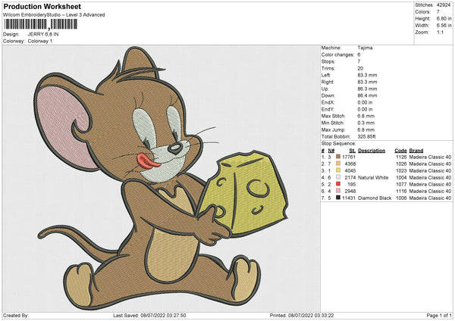The width and height of the screenshot is (455, 321).
Task: Click the Stops value '7'
Action: (x=359, y=61)
